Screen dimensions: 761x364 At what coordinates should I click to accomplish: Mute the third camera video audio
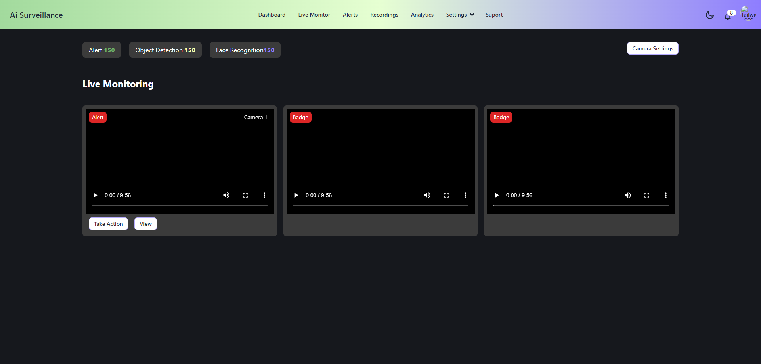(x=628, y=195)
